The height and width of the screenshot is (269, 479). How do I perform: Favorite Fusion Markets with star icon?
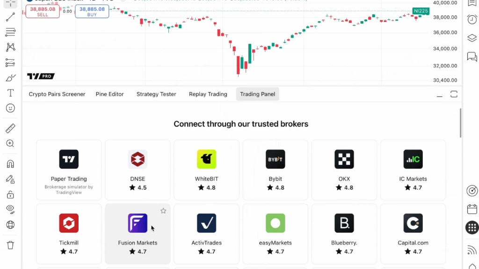coord(163,211)
